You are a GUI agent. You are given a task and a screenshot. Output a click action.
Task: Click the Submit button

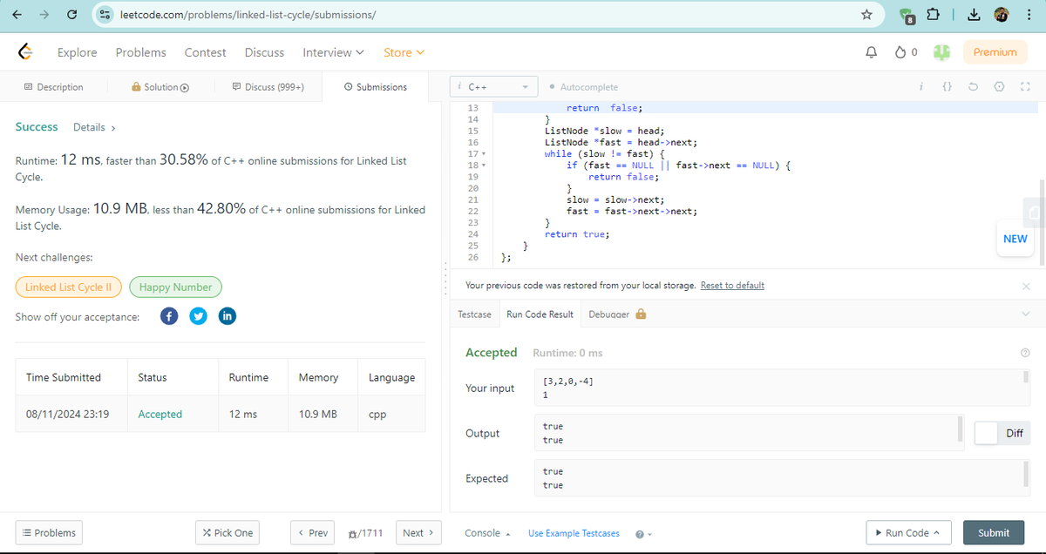coord(994,532)
